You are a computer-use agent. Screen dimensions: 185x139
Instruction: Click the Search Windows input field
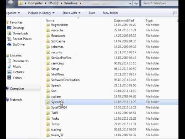click(160, 3)
